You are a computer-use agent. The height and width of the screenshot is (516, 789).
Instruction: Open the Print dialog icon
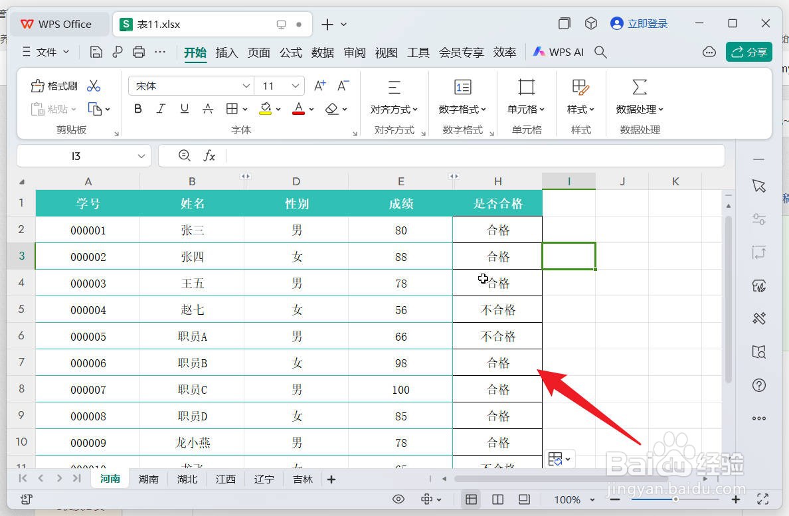139,52
